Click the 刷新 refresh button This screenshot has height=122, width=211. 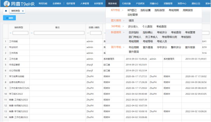(9, 18)
